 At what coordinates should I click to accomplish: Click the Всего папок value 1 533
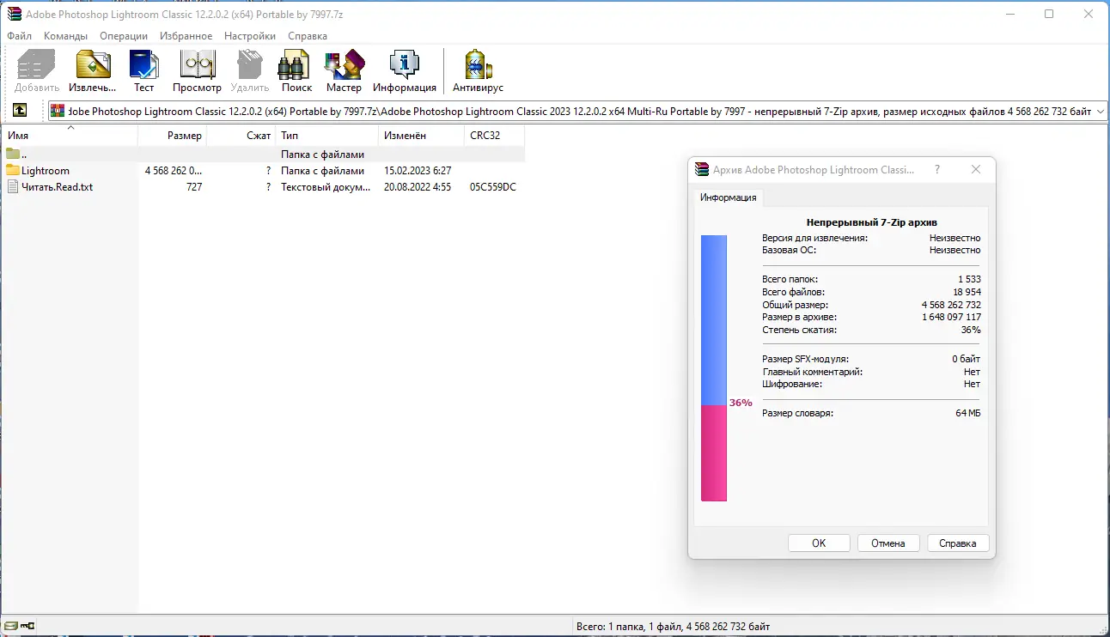[x=969, y=279]
